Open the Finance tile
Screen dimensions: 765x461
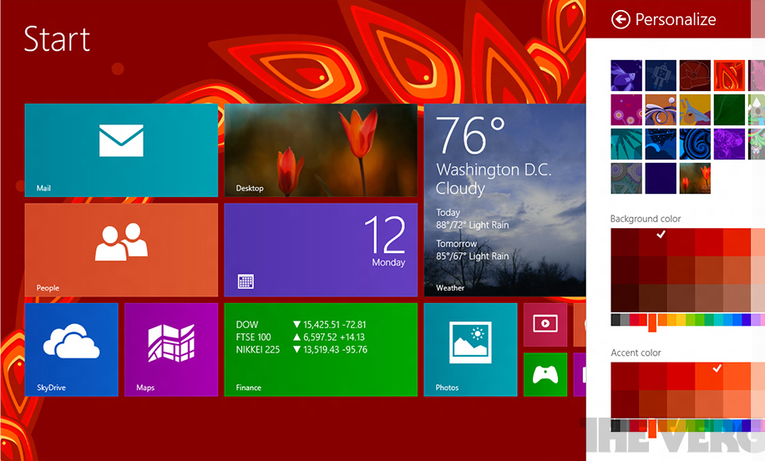321,349
